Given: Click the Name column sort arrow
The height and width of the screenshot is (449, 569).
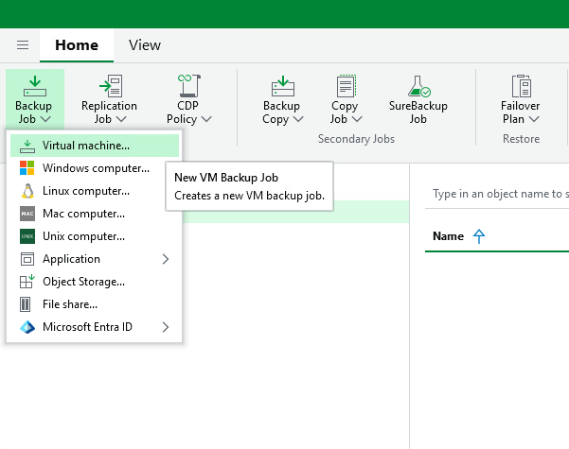Looking at the screenshot, I should tap(479, 236).
